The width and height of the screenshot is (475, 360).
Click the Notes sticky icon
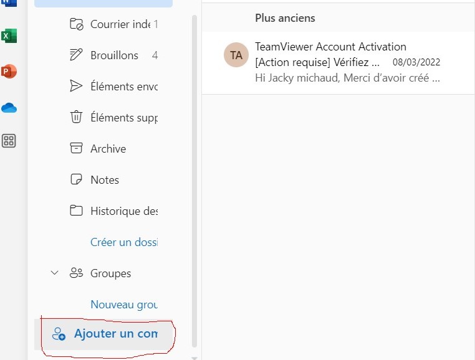point(76,180)
